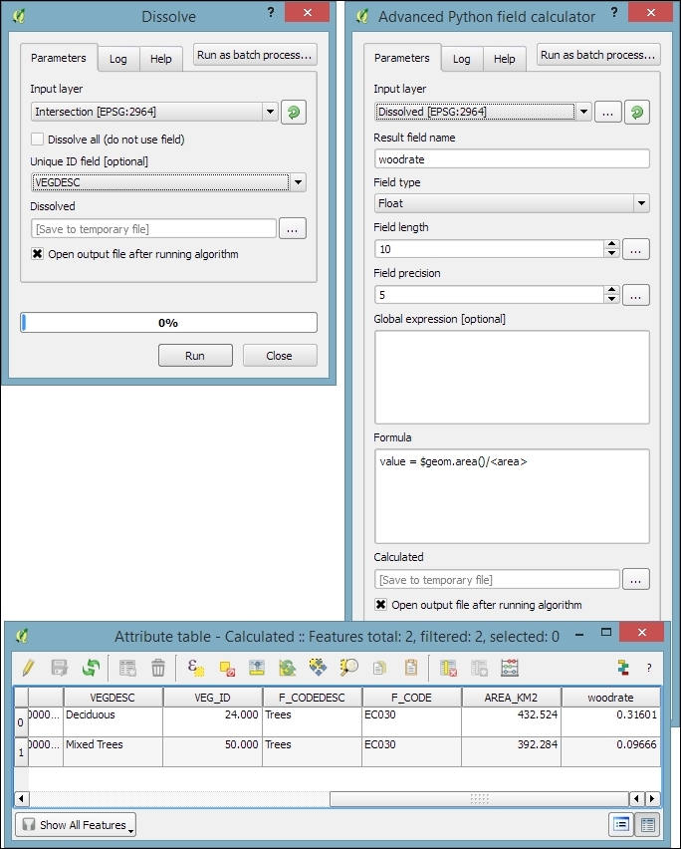The image size is (681, 849).
Task: Open Parameters tab in Python calculator
Action: pos(402,58)
